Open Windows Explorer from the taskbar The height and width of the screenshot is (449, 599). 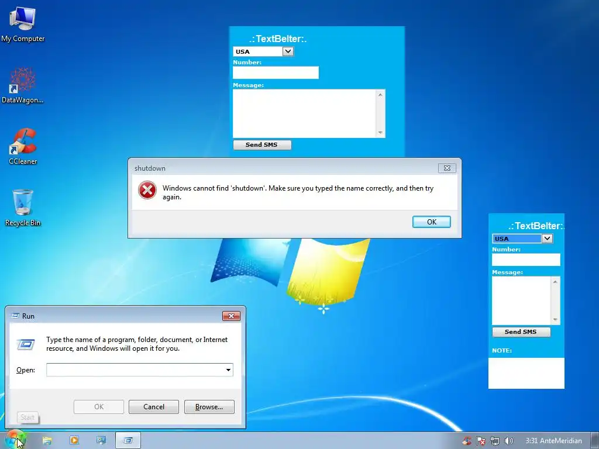pyautogui.click(x=47, y=441)
